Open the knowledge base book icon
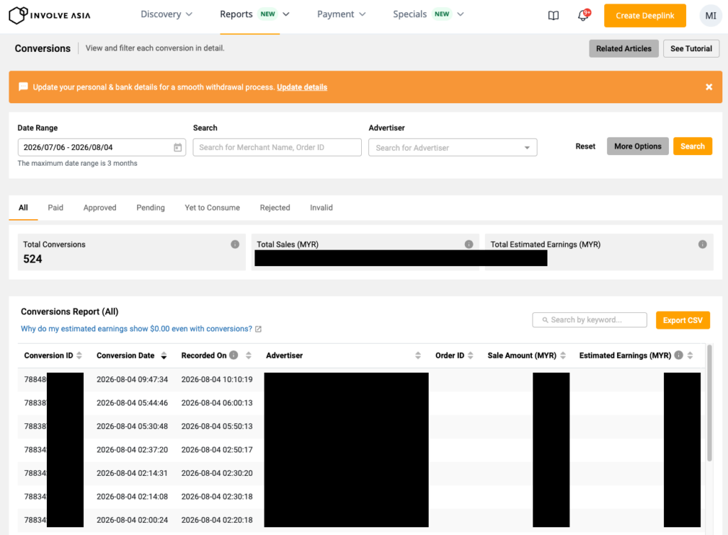Screen dimensions: 728x535 click(553, 16)
